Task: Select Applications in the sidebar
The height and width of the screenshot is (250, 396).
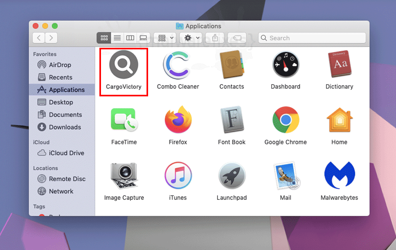Action: (x=62, y=90)
